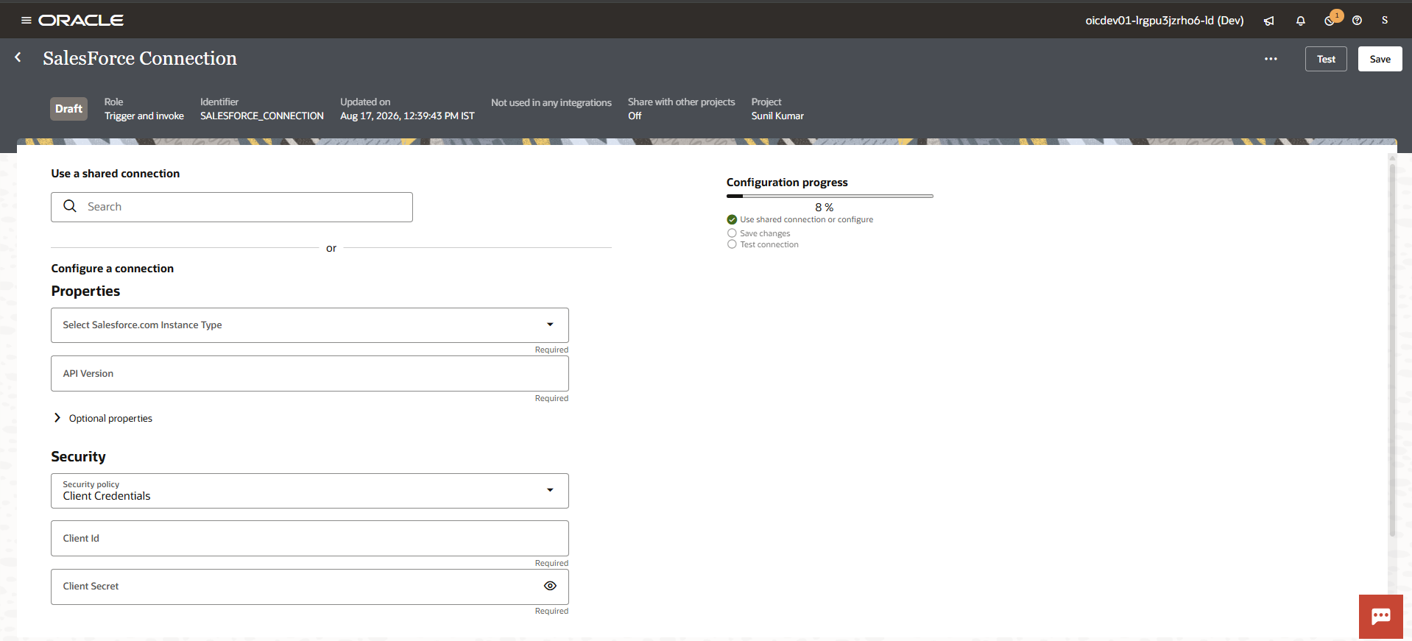Click the Test button
The height and width of the screenshot is (641, 1412).
[1326, 59]
